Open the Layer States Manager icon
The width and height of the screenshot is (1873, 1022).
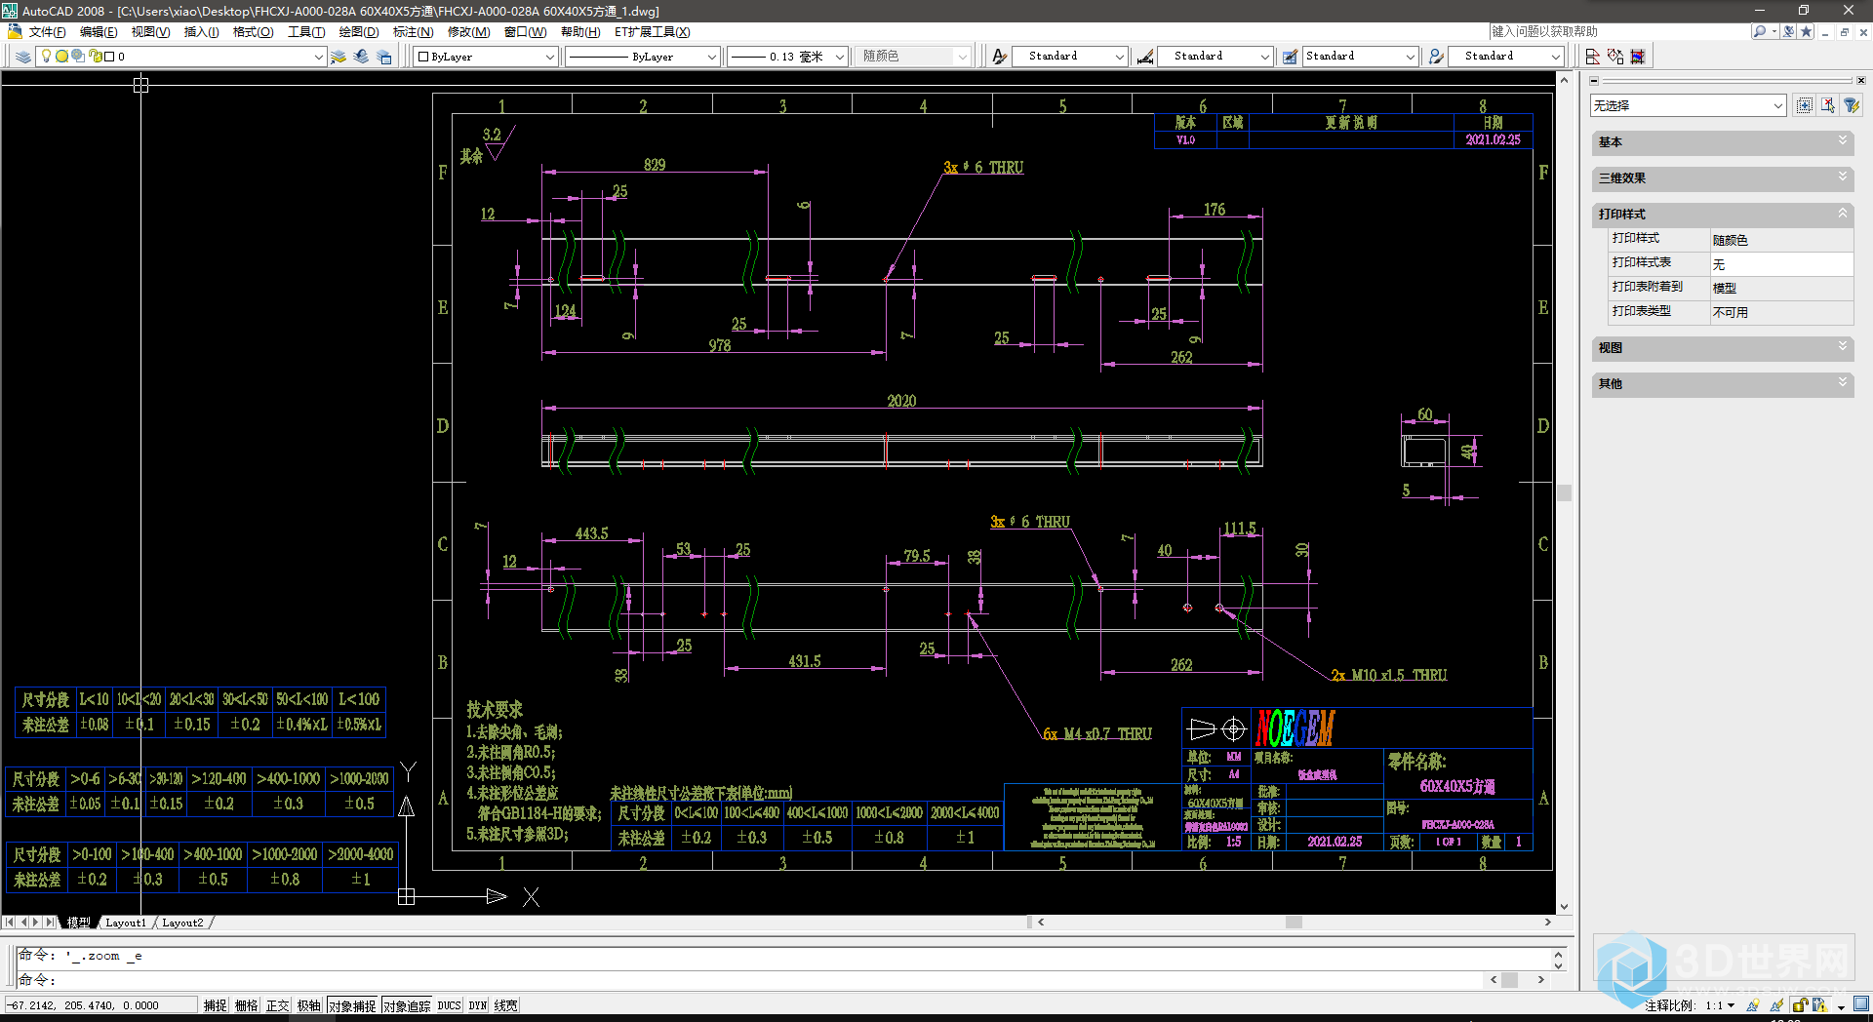coord(384,57)
